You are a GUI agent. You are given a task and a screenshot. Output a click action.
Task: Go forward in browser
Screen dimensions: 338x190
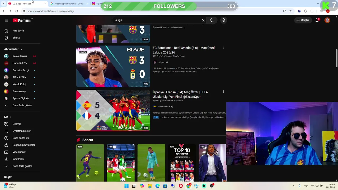pyautogui.click(x=10, y=11)
